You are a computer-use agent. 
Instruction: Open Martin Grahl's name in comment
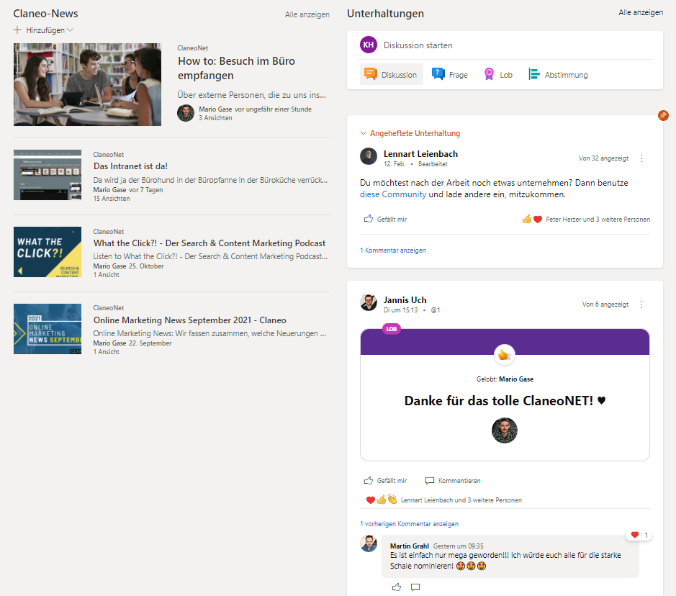409,546
